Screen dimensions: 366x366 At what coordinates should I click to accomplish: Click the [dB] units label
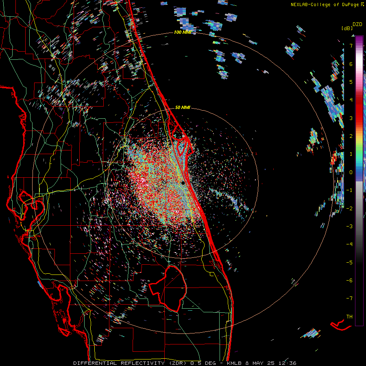tap(347, 28)
